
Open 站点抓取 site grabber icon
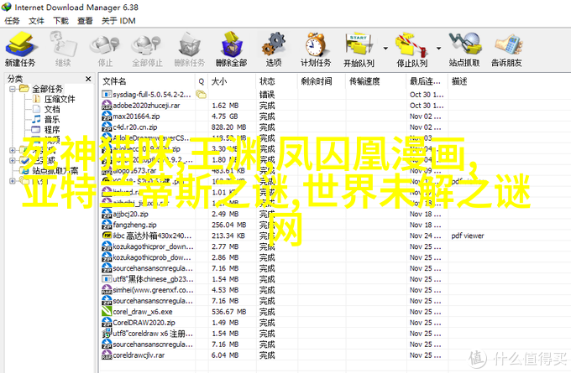[x=464, y=44]
